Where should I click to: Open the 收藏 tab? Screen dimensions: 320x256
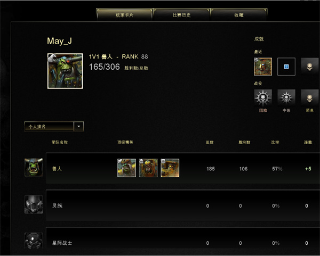pyautogui.click(x=239, y=15)
